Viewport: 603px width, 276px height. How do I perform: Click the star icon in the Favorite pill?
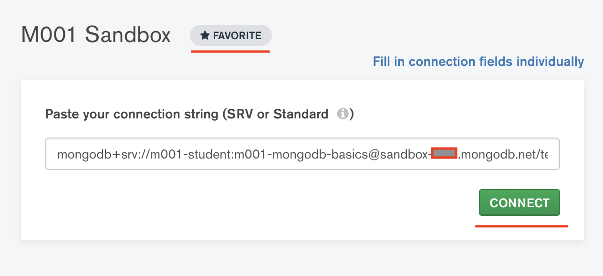(205, 36)
